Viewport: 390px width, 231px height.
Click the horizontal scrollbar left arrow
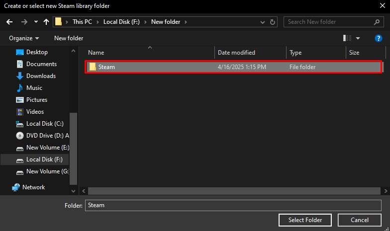(84, 191)
